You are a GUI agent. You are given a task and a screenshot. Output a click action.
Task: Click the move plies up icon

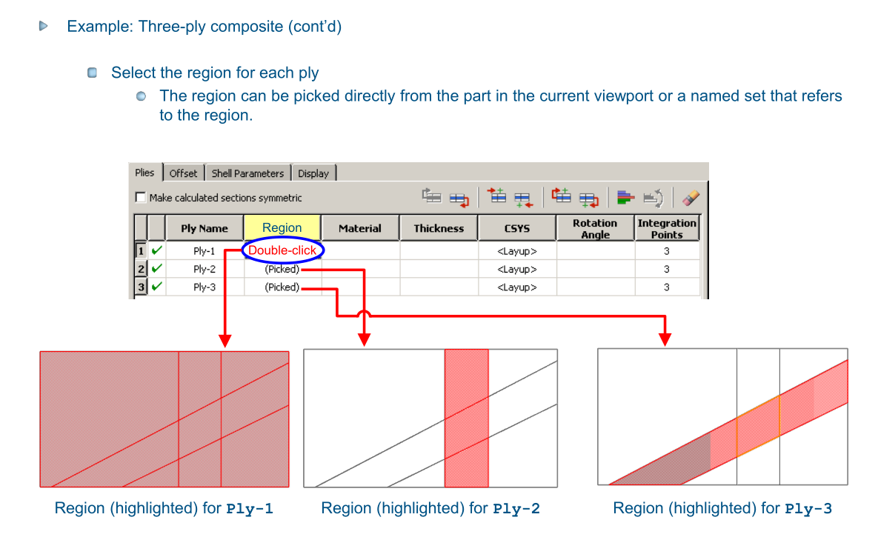click(x=432, y=198)
